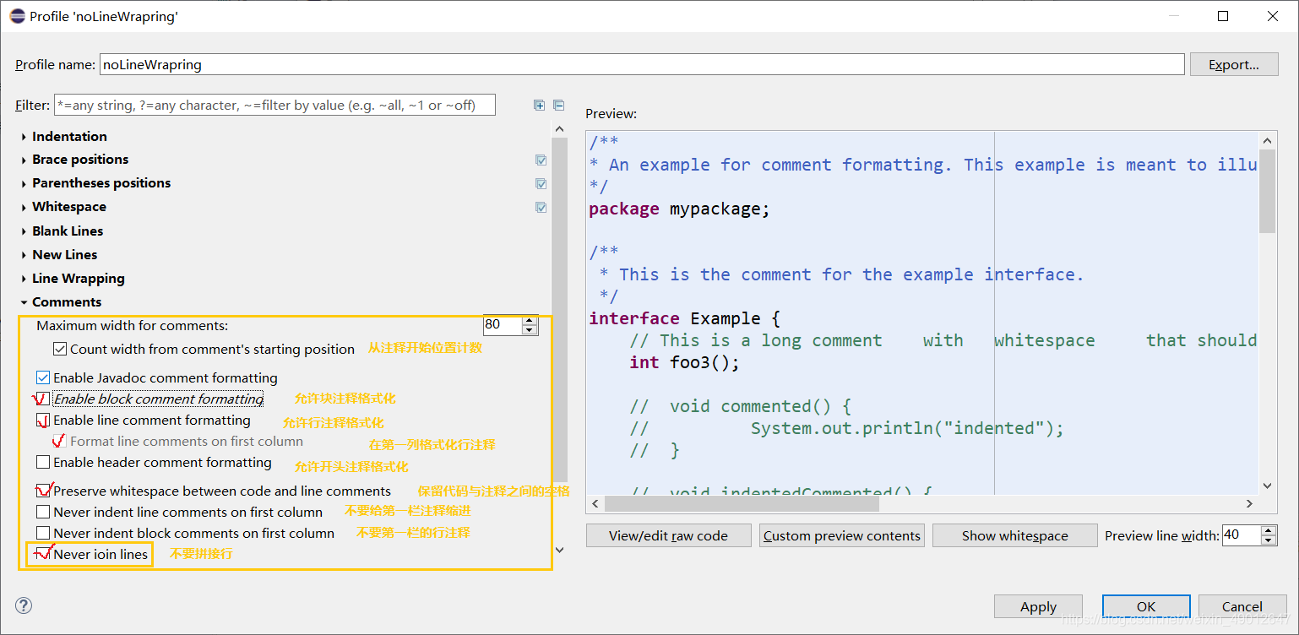Click the Show whitespace button
Viewport: 1299px width, 635px height.
pos(1014,535)
